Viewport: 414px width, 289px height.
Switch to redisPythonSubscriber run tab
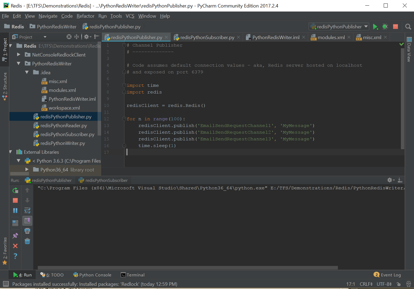pos(103,181)
